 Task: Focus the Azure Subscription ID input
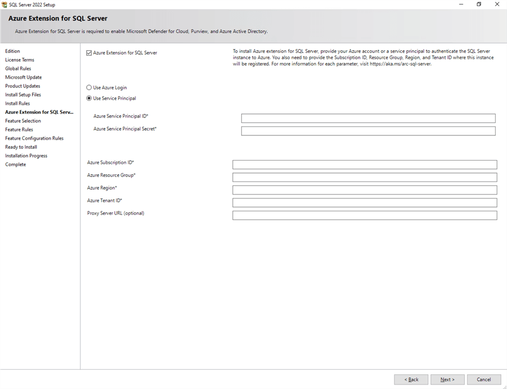click(x=364, y=165)
